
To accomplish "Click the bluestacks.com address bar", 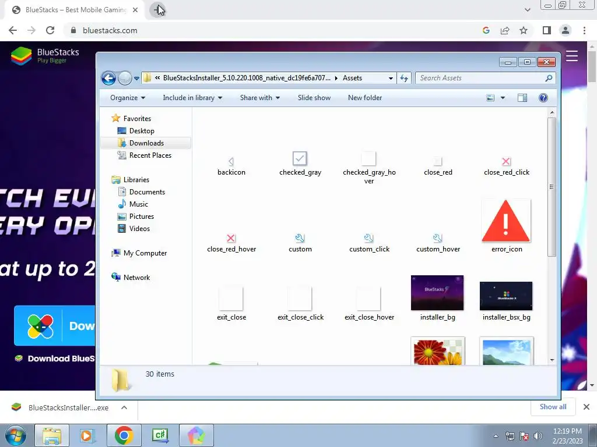I will (110, 30).
